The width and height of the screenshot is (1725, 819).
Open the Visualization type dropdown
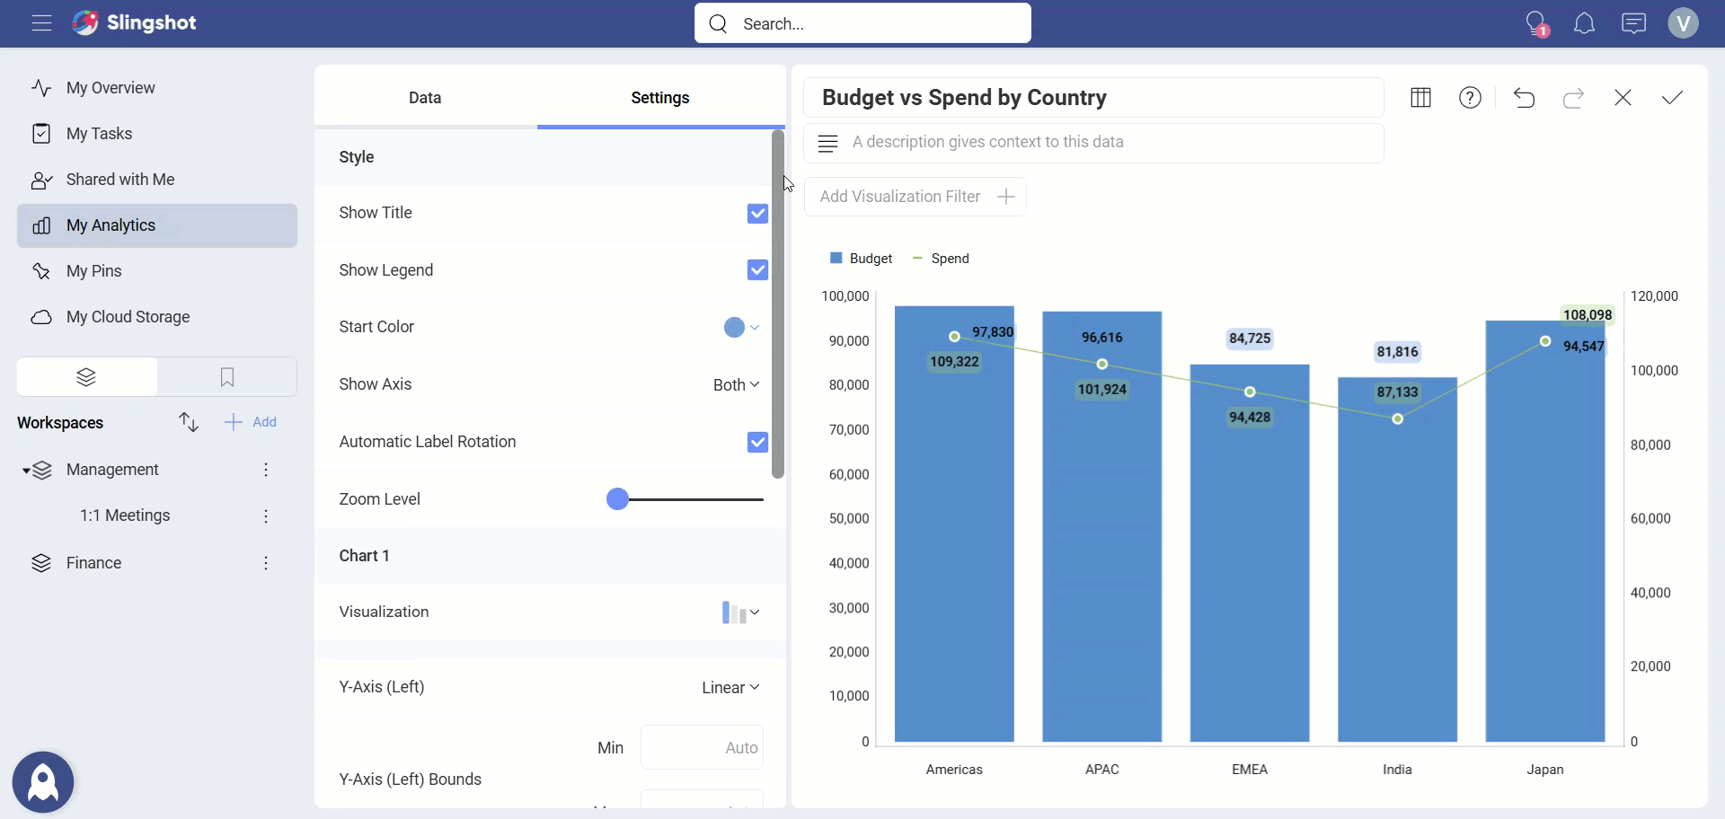[740, 612]
